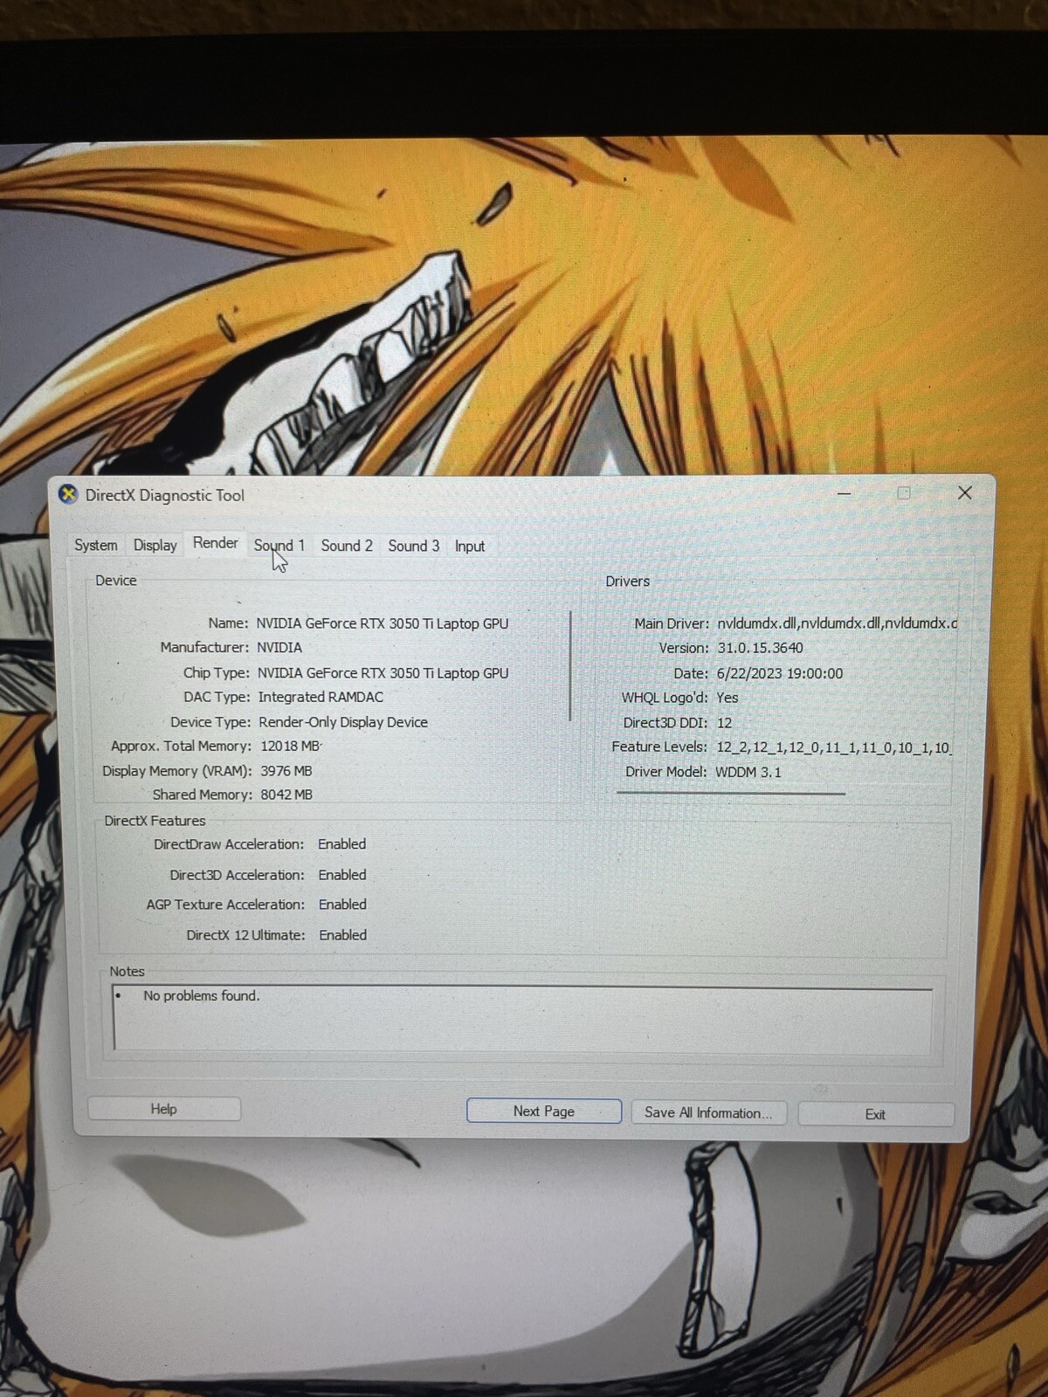Click the Help button
The image size is (1048, 1397).
164,1109
